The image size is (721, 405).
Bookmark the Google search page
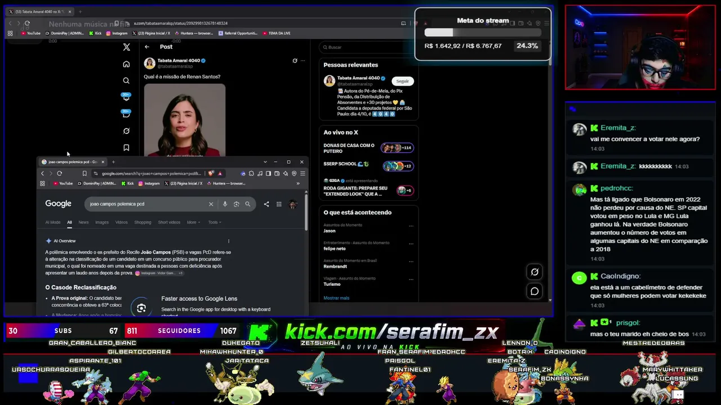point(84,173)
